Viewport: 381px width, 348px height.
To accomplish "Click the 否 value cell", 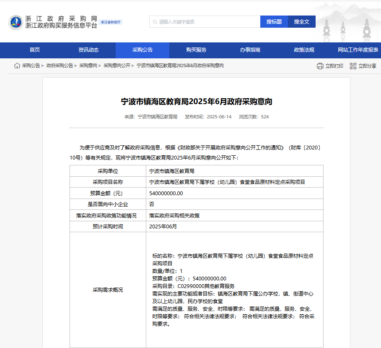I will coord(234,204).
